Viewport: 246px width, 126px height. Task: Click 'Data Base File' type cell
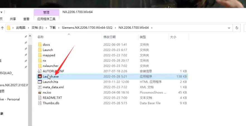150,103
